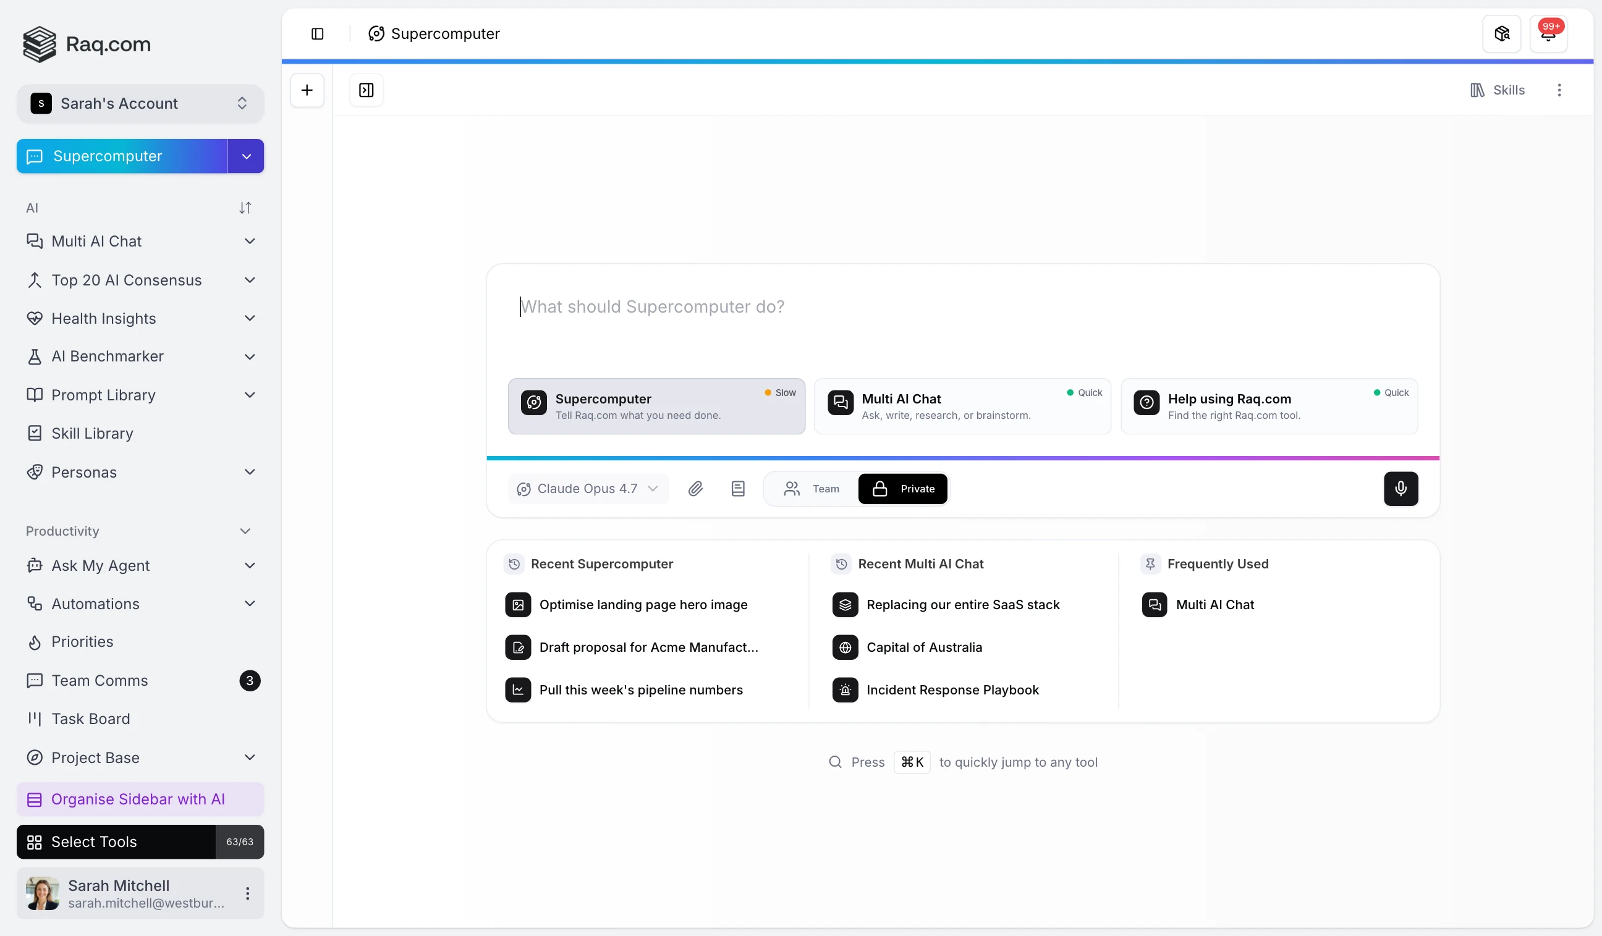Viewport: 1602px width, 936px height.
Task: Collapse the Productivity section chevron
Action: point(245,531)
